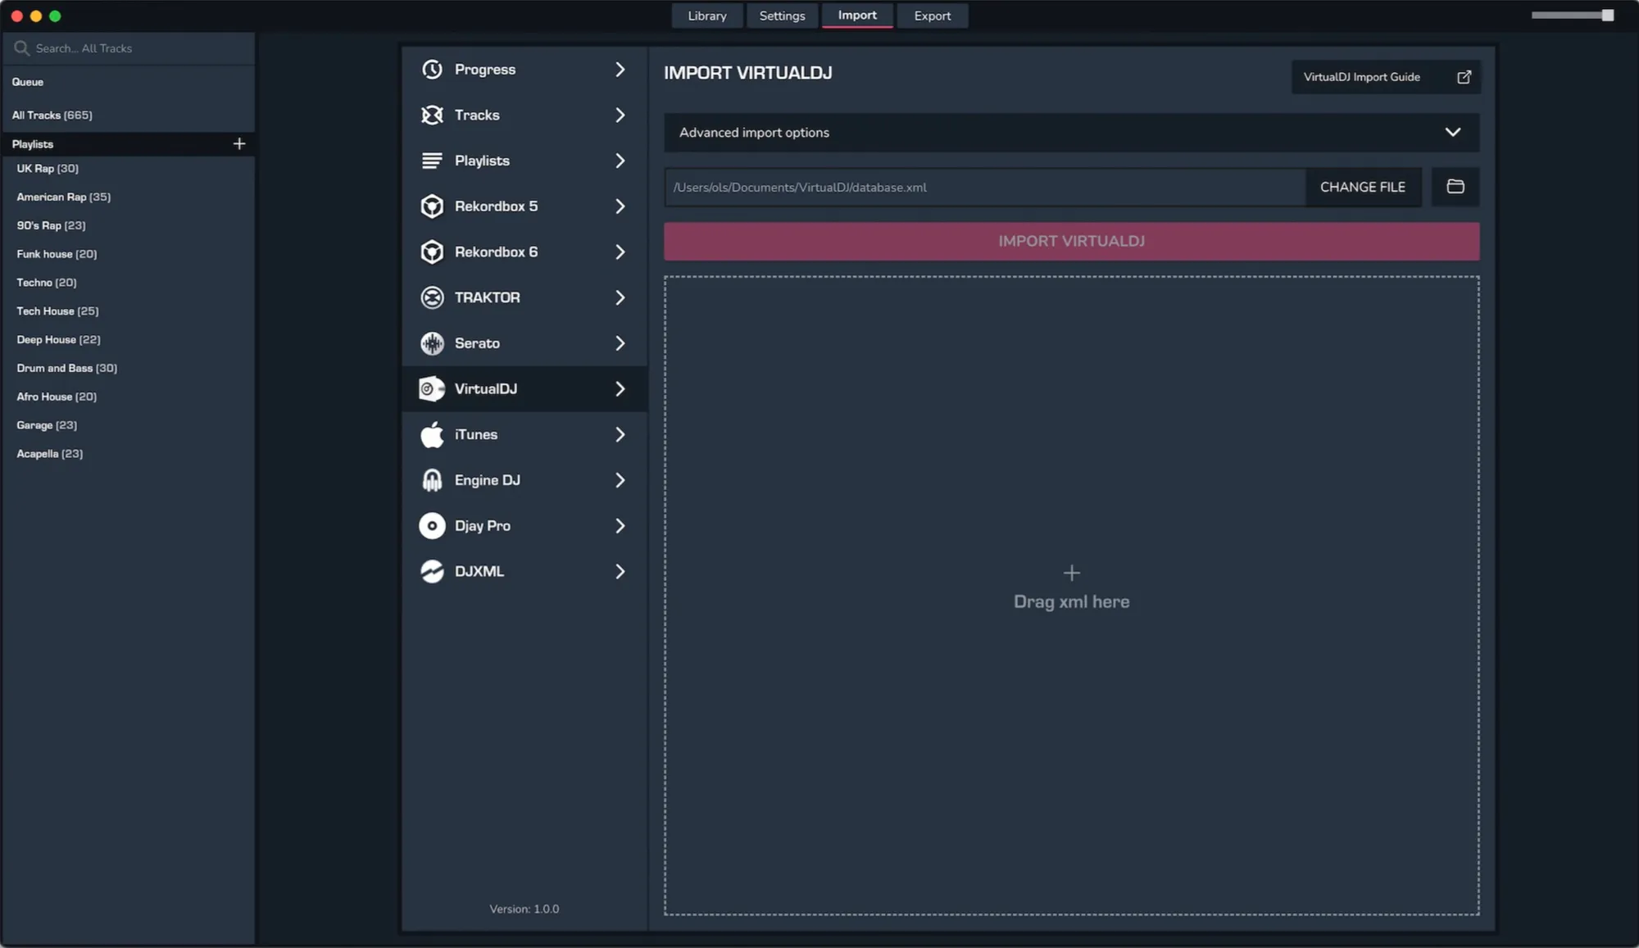Viewport: 1639px width, 948px height.
Task: Open the Settings tab
Action: coord(782,16)
